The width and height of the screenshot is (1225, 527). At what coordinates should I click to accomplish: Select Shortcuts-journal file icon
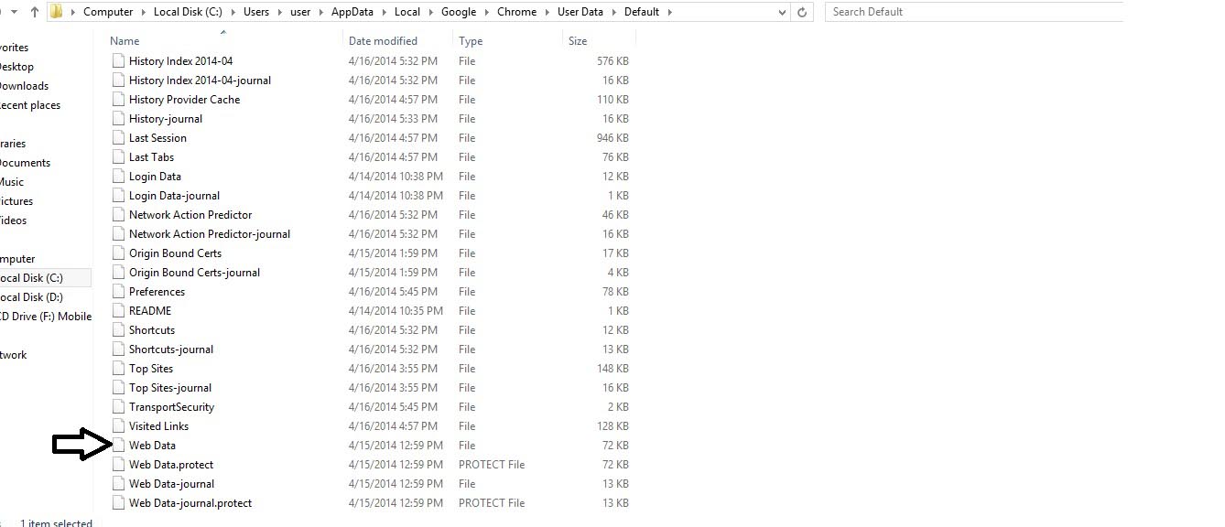click(117, 349)
